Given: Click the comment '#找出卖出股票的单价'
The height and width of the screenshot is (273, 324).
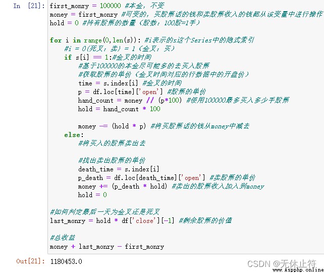Looking at the screenshot, I should click(112, 160).
